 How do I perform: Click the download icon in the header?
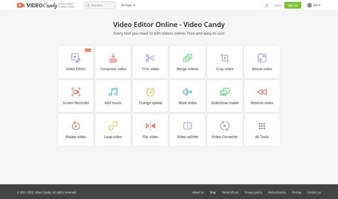[x=267, y=5]
